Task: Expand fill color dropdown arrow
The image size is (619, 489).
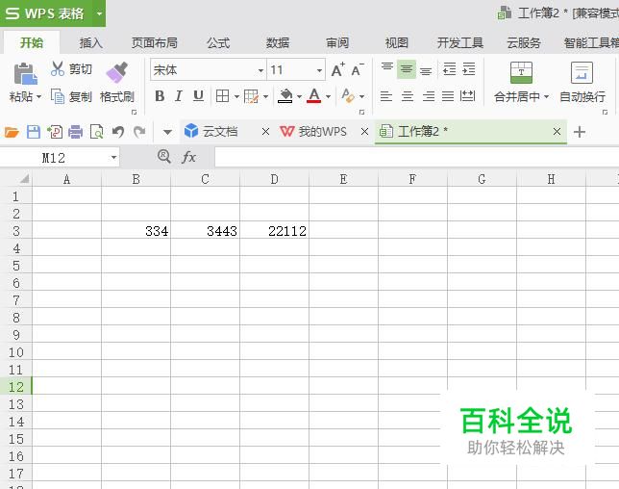Action: (299, 97)
